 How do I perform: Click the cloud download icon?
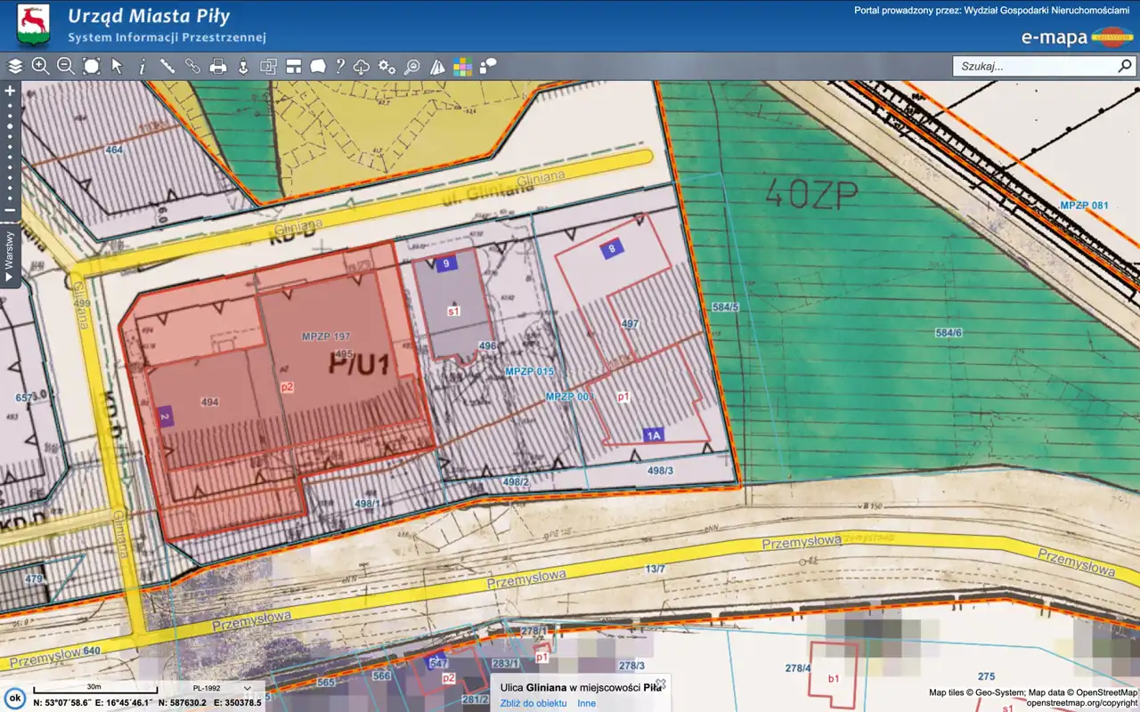click(362, 66)
